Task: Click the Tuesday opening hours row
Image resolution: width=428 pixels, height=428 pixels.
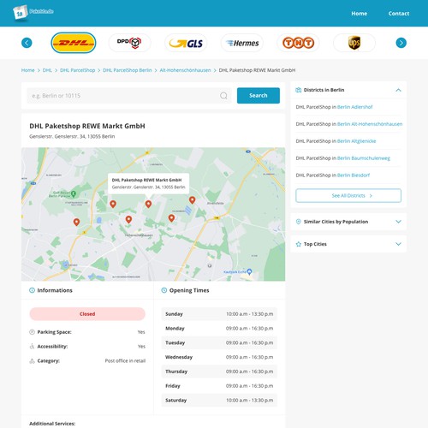Action: click(219, 342)
